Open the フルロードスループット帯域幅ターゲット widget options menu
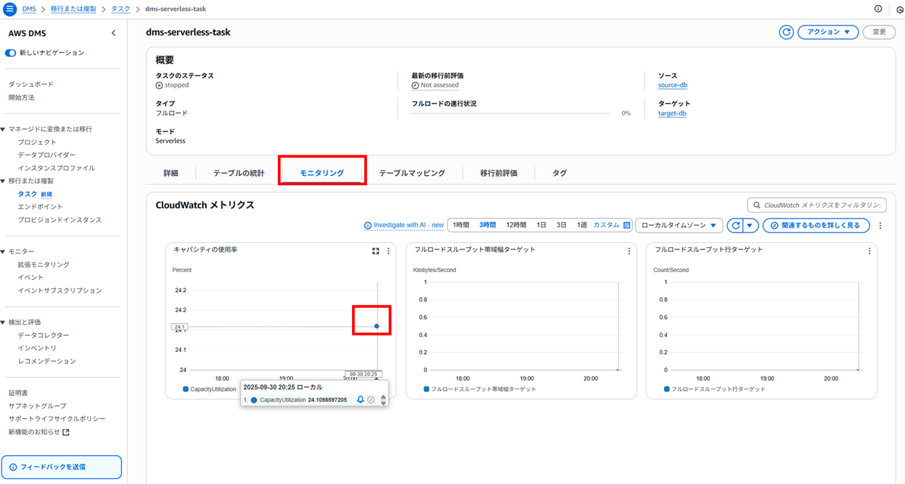This screenshot has width=905, height=484. 629,251
